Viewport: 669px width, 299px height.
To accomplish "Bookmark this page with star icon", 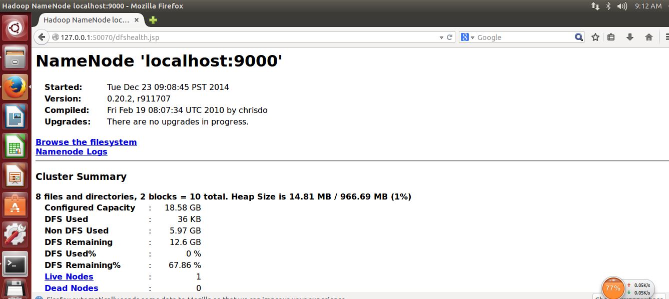I will [x=595, y=37].
